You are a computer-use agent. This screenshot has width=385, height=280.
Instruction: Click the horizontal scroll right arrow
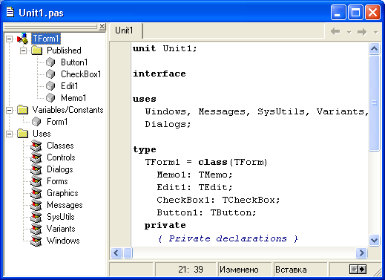[361, 253]
